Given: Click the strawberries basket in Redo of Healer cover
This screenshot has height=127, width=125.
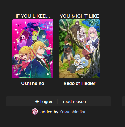Looking at the screenshot, I should (x=88, y=48).
